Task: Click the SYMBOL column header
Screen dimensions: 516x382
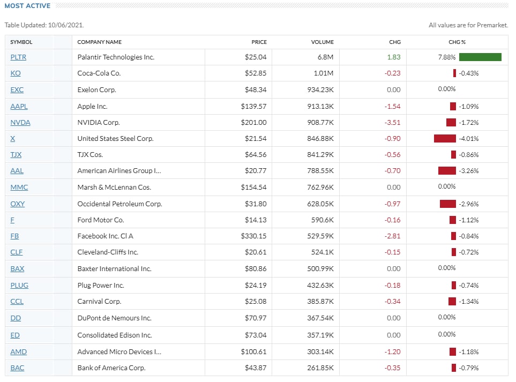Action: click(x=21, y=42)
